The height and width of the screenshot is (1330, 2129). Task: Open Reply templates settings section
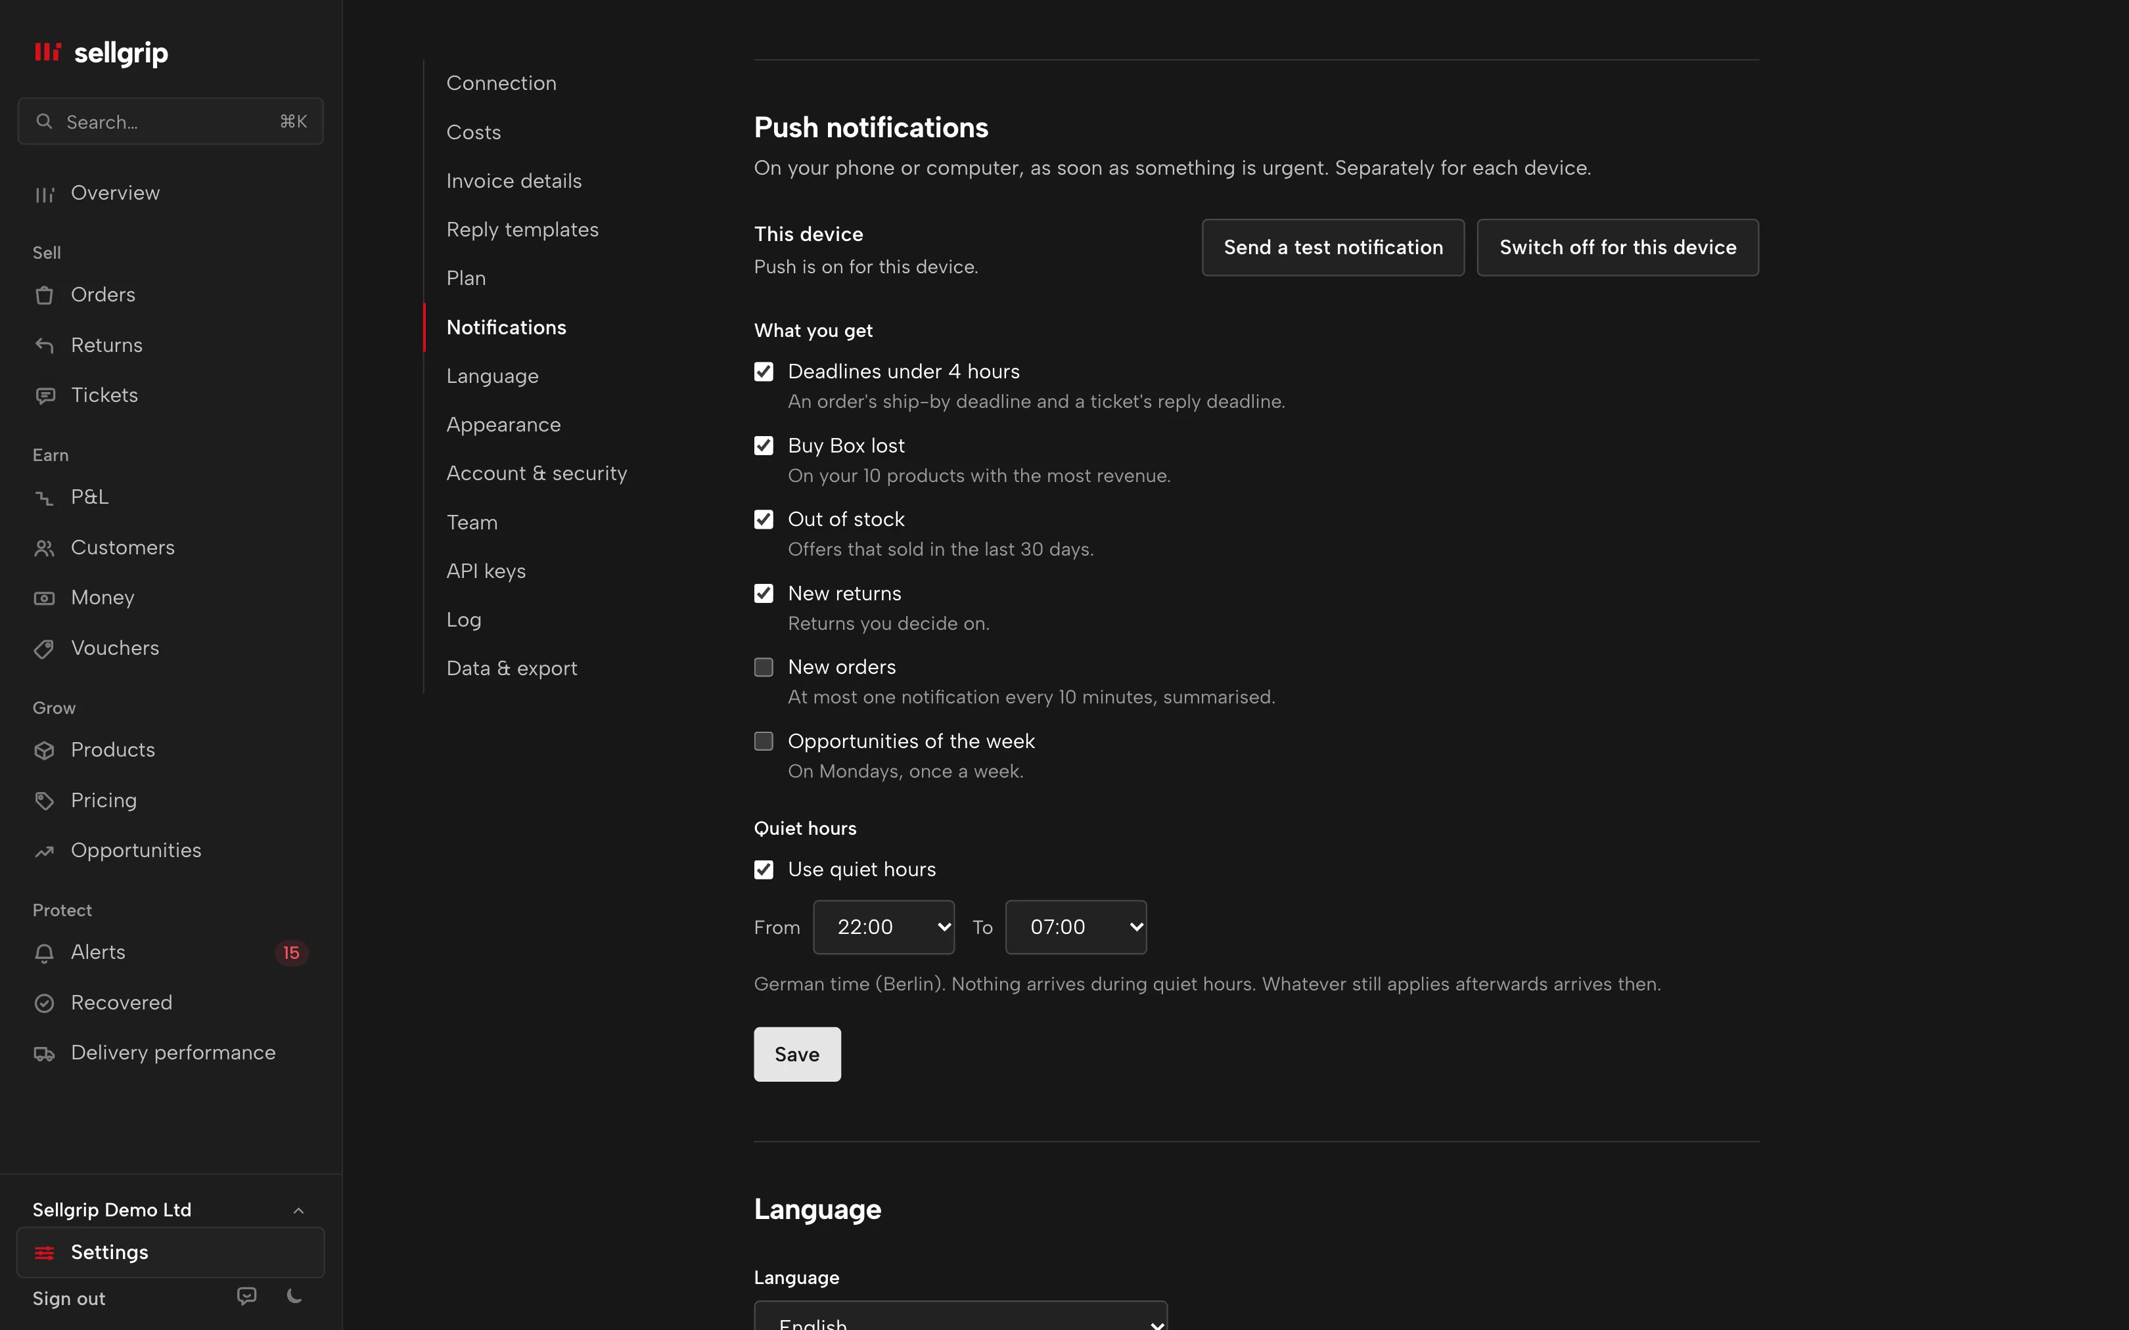[522, 230]
